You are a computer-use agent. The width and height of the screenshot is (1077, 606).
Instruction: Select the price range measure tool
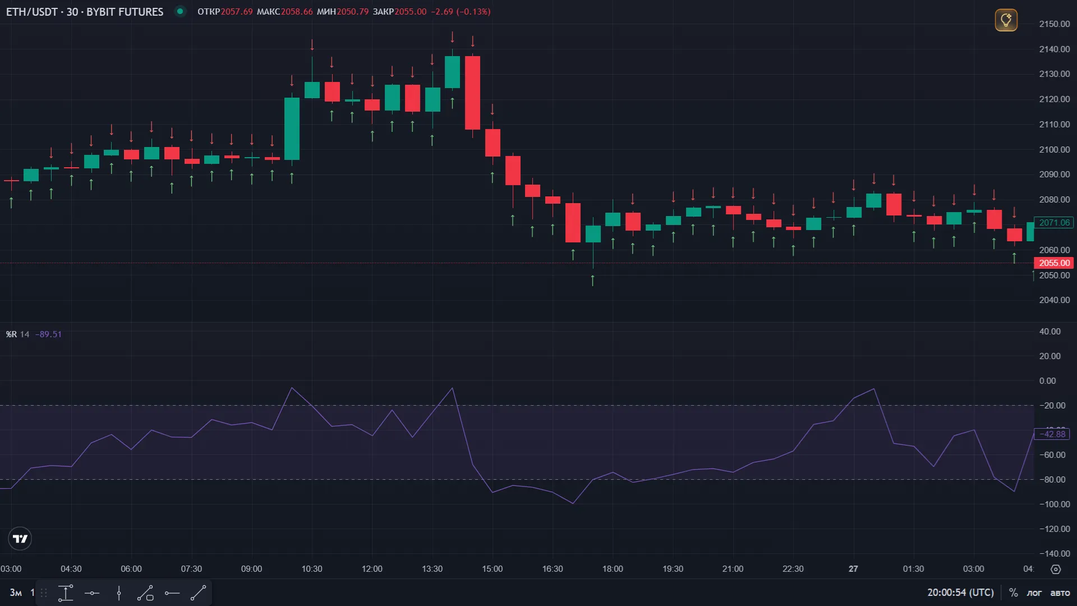(66, 593)
